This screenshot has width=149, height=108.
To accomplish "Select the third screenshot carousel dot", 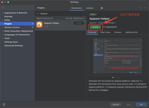I will click(x=119, y=77).
